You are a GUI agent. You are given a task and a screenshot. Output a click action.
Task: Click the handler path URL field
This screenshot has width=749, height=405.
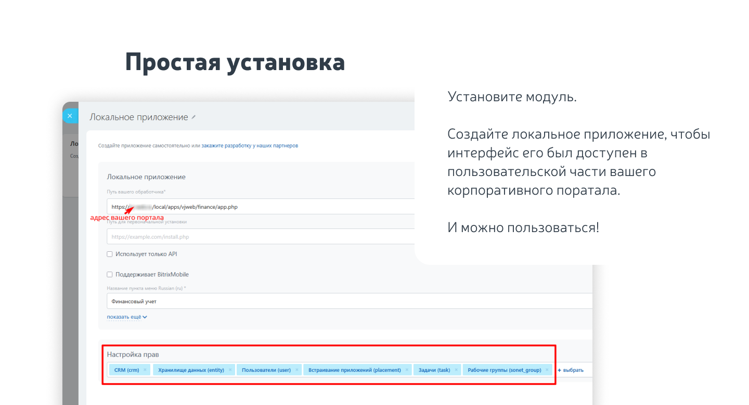pos(260,207)
